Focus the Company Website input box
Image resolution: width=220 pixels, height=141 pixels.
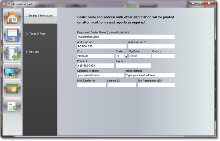(x=100, y=75)
